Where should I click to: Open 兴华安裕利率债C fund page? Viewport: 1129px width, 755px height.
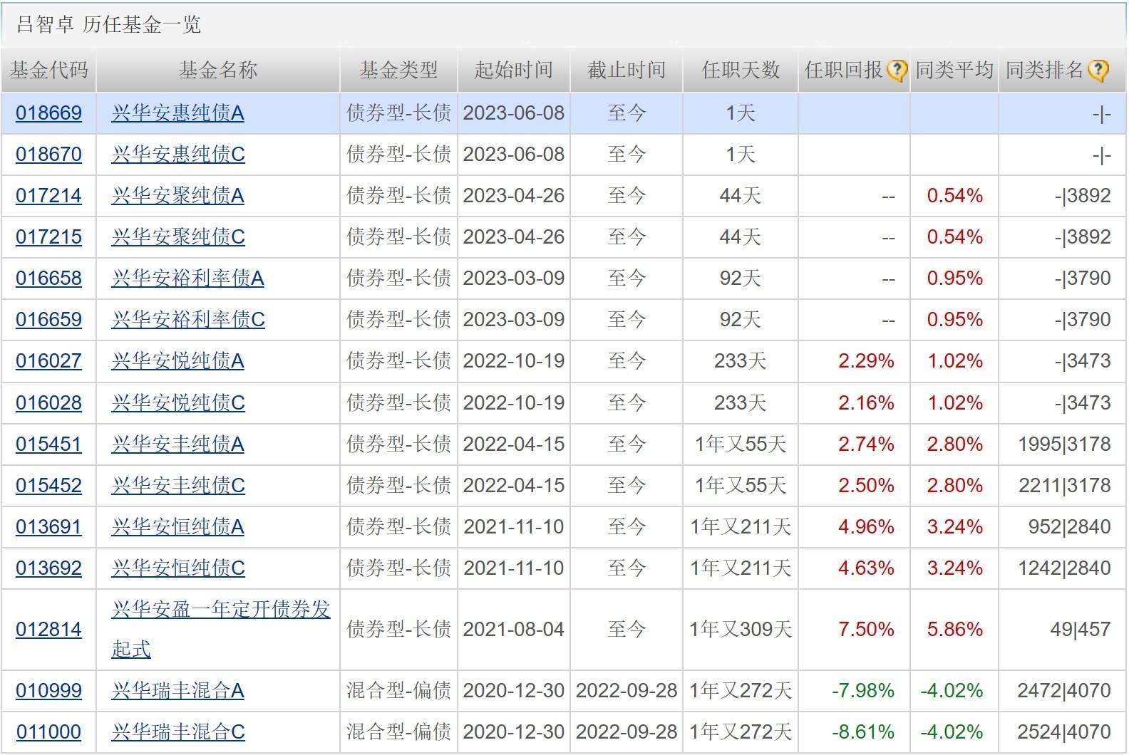(188, 320)
